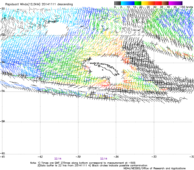Click the '45' legend scale label
Screen dimensions: 194x170
(x=175, y=7)
